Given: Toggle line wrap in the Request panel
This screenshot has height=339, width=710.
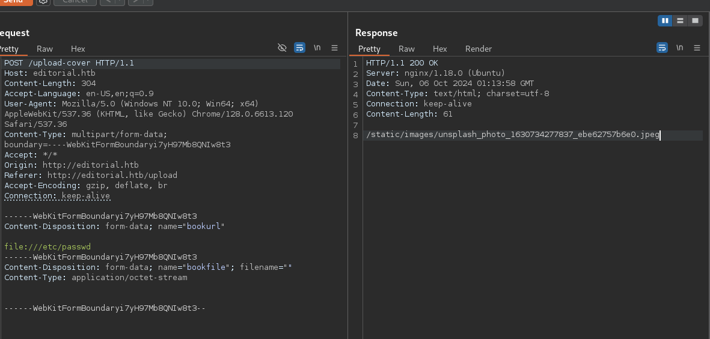Looking at the screenshot, I should (299, 47).
